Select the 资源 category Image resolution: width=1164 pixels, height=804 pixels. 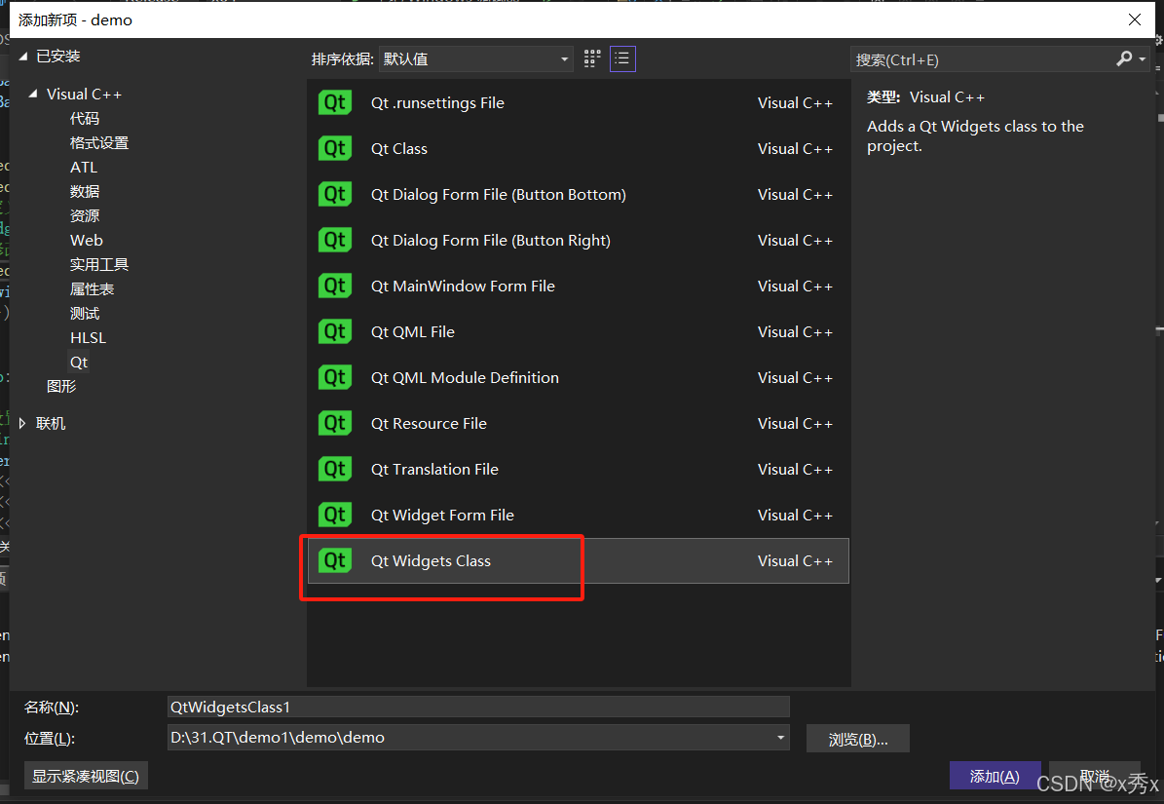click(85, 215)
